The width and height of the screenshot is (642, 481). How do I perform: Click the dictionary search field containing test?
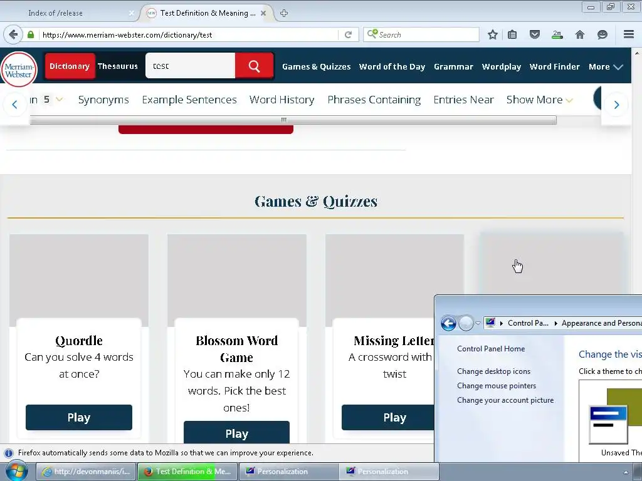191,66
